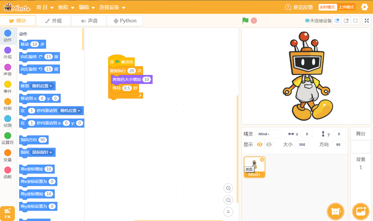Select the small stage layout icon
Viewport: 373px width, 221px height.
coord(337,21)
